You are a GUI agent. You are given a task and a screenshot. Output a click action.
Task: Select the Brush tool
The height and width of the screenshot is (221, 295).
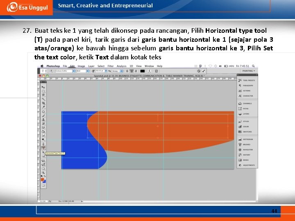coord(43,116)
